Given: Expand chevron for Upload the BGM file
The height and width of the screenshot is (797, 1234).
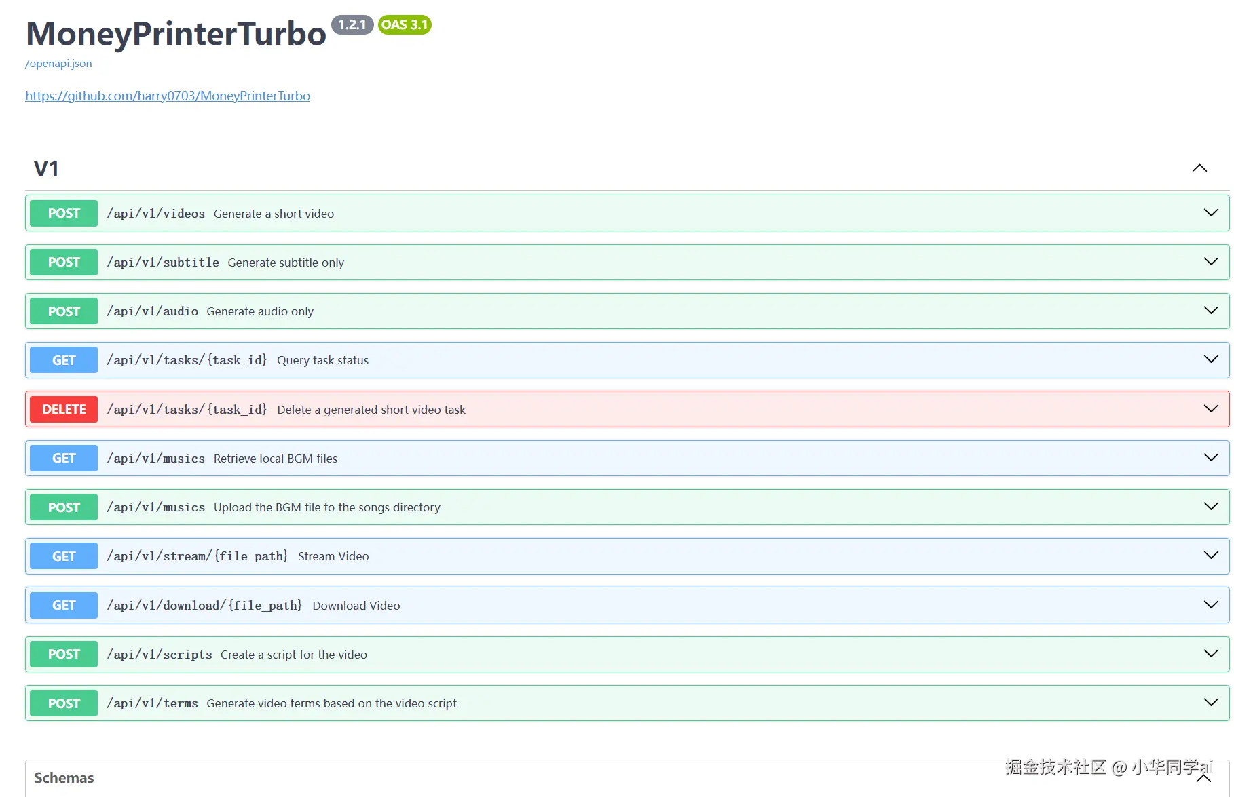Looking at the screenshot, I should pyautogui.click(x=1211, y=506).
